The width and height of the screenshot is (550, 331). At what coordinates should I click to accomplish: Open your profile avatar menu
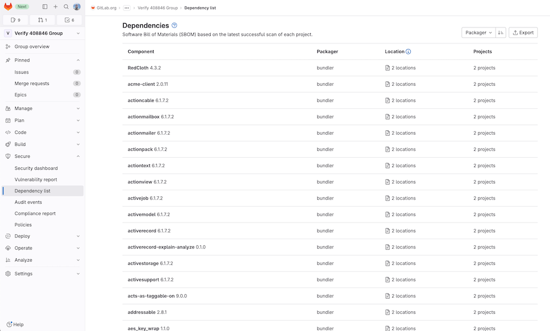tap(77, 7)
